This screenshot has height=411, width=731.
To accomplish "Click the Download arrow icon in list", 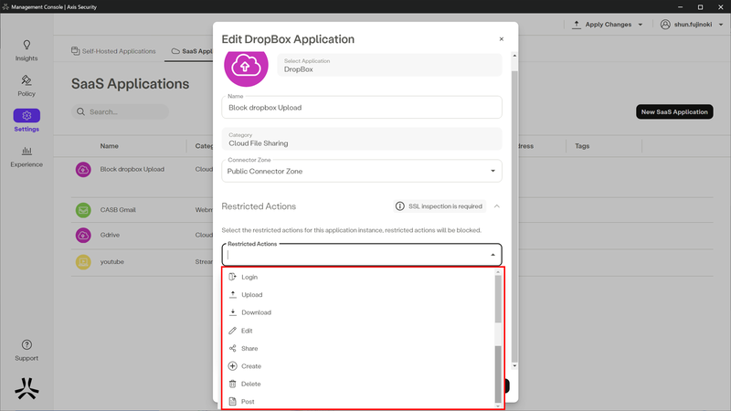I will coord(232,312).
